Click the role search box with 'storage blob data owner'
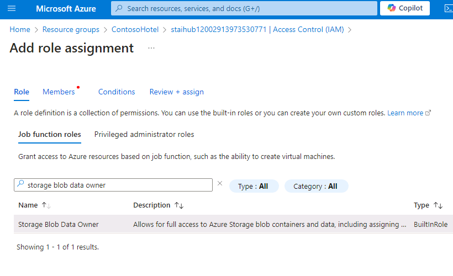Screen dimensions: 453x276 coord(113,185)
